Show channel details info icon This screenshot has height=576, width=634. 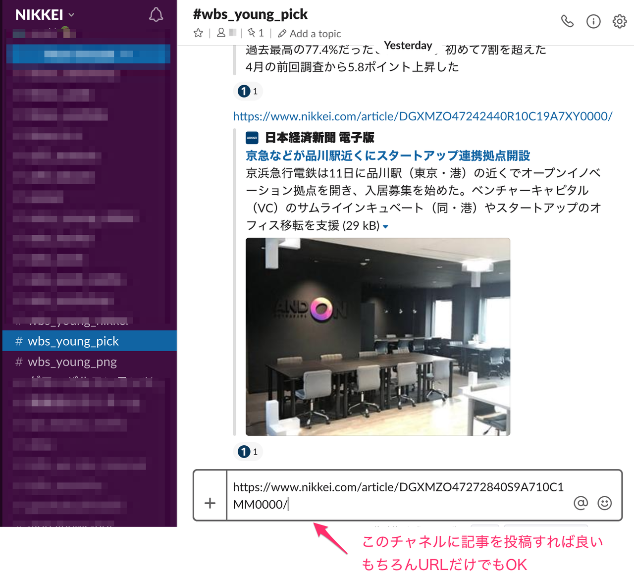click(593, 21)
